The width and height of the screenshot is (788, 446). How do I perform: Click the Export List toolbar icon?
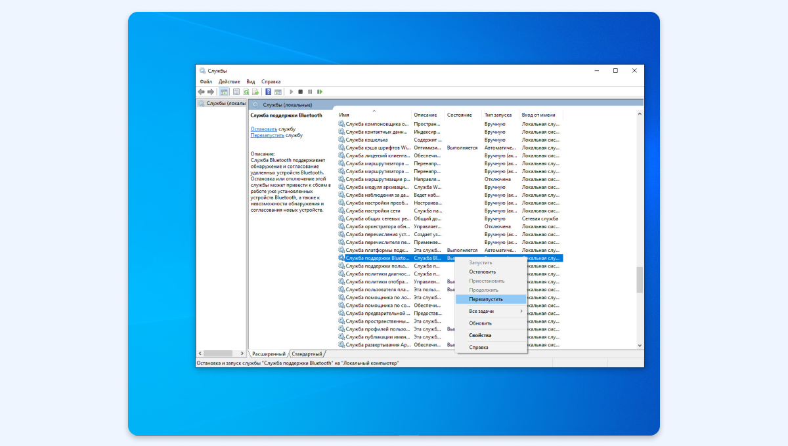tap(255, 92)
